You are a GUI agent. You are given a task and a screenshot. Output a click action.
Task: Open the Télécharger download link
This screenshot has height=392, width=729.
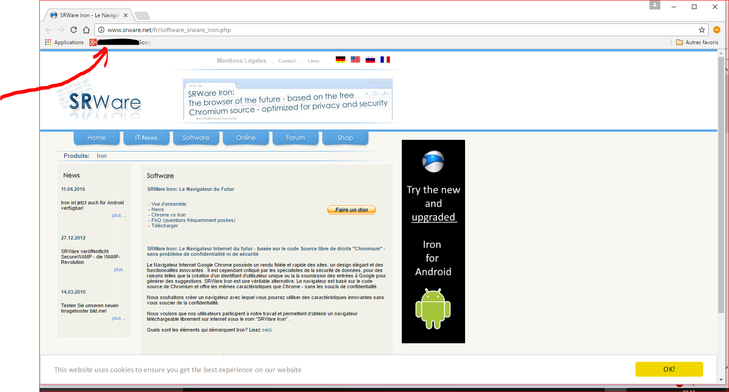tap(165, 226)
